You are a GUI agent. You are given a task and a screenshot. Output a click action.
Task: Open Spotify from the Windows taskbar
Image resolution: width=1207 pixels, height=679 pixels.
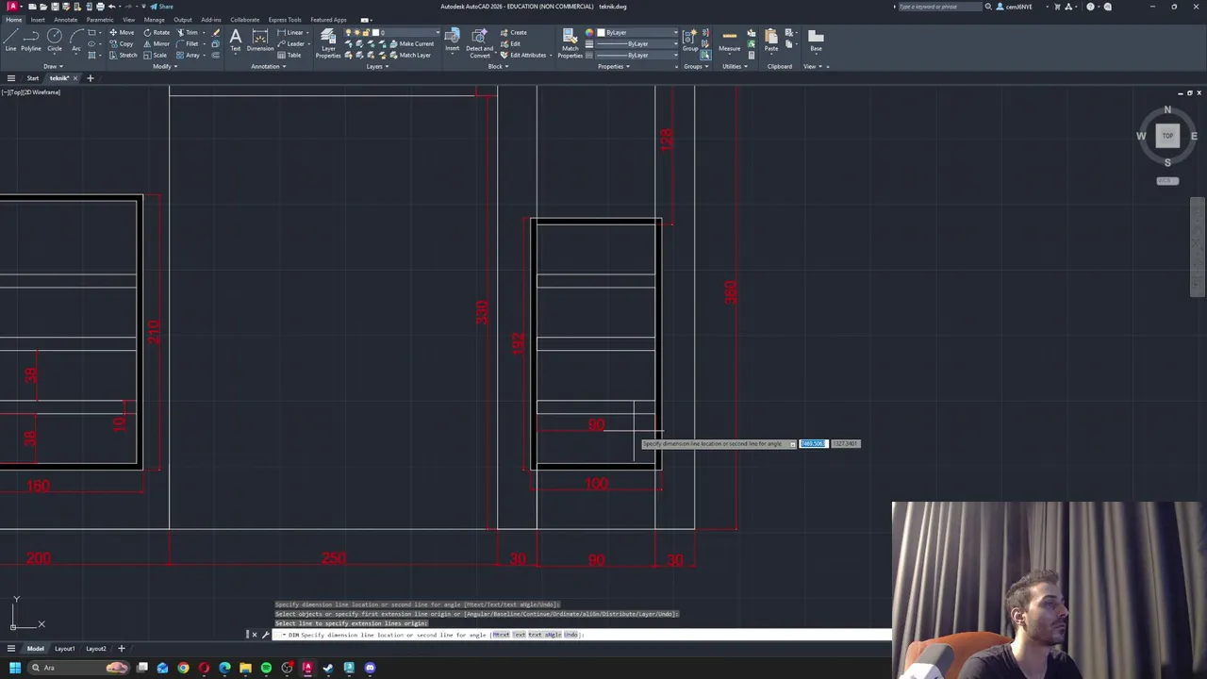(266, 668)
